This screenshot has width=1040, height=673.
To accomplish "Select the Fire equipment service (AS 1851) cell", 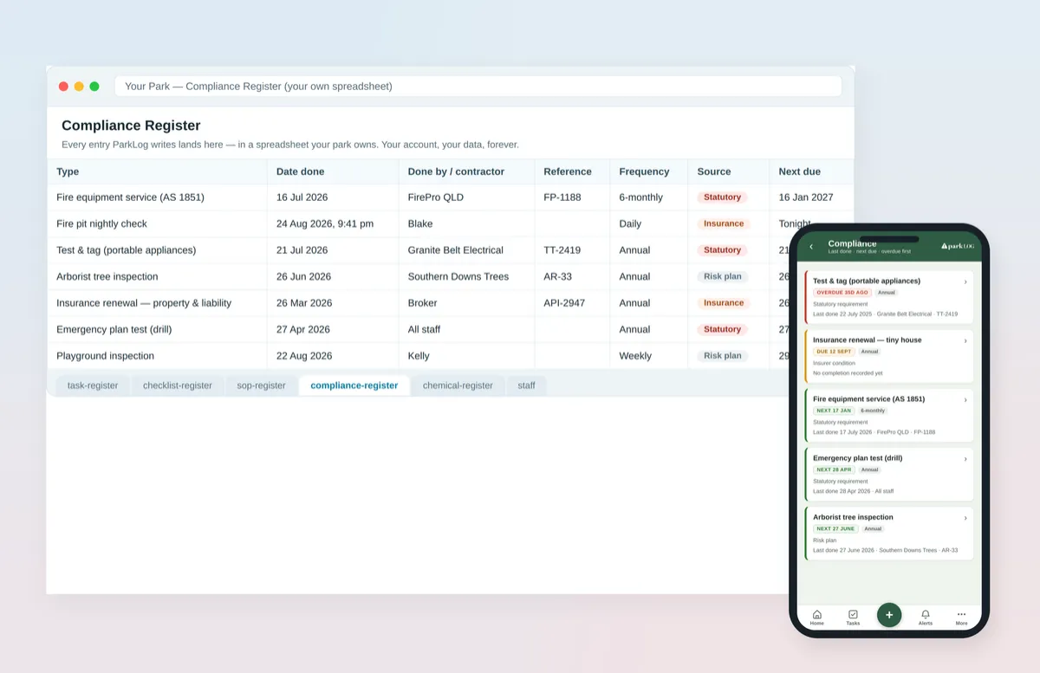I will [157, 197].
